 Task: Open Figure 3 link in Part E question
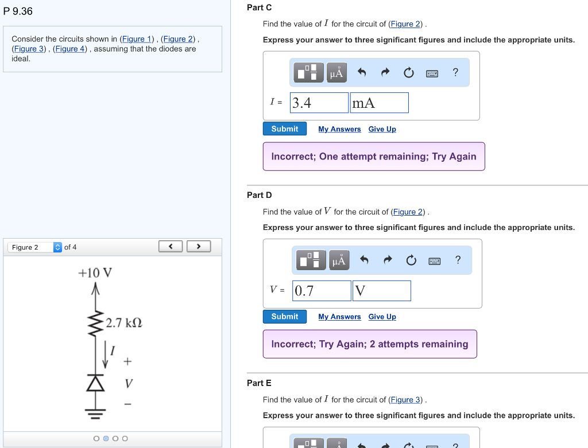tap(405, 400)
